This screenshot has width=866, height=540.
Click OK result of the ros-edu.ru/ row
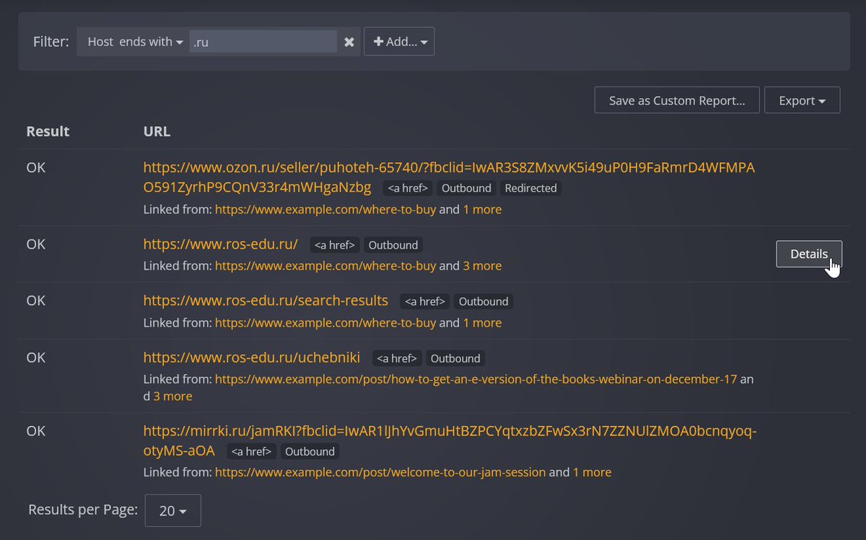(36, 244)
